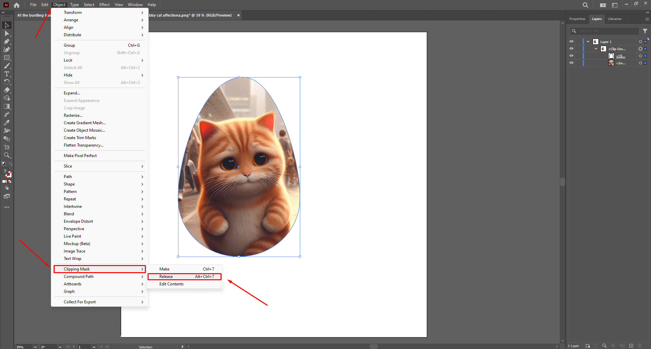
Task: Collapse the Layer 1 tree entry
Action: [x=588, y=41]
